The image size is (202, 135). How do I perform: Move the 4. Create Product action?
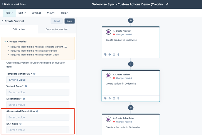[110, 55]
